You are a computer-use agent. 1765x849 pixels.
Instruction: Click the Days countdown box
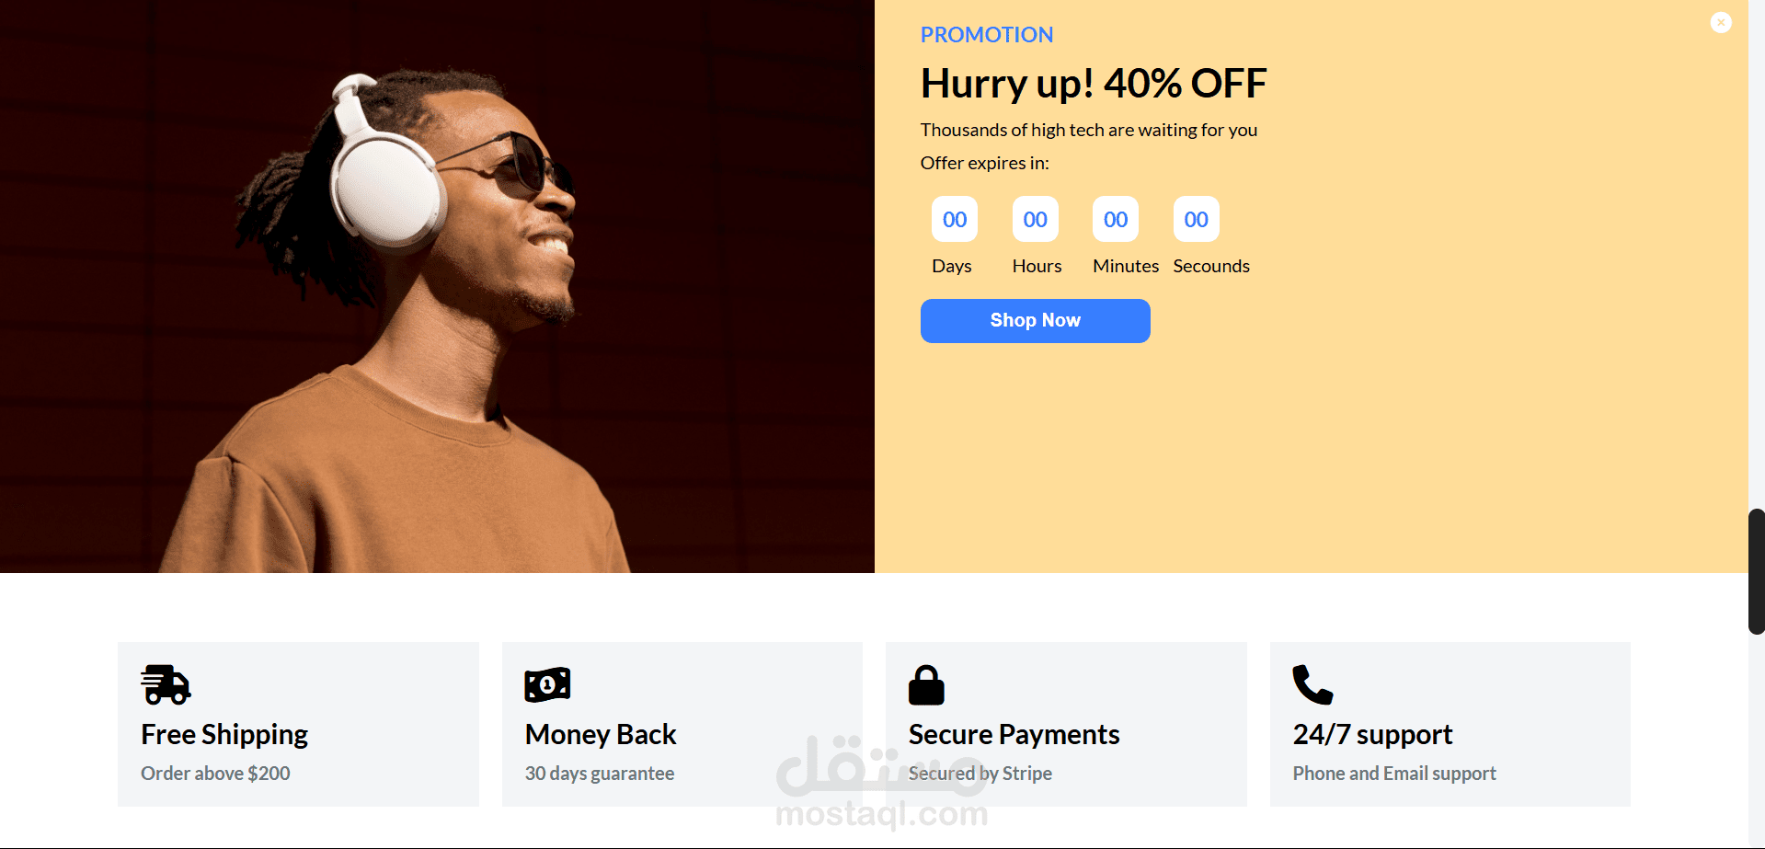tap(955, 219)
